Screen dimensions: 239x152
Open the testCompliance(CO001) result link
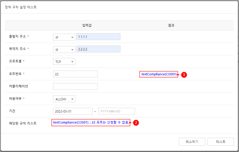[159, 74]
